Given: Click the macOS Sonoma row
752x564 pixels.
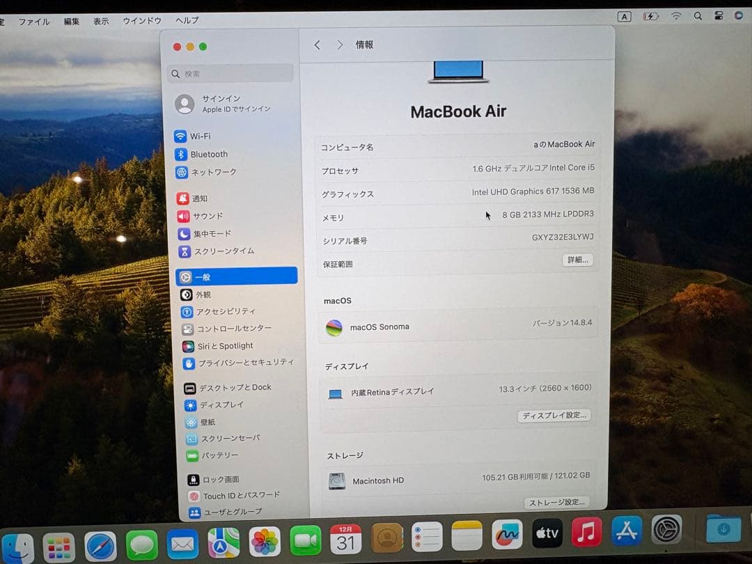Looking at the screenshot, I should pyautogui.click(x=458, y=326).
